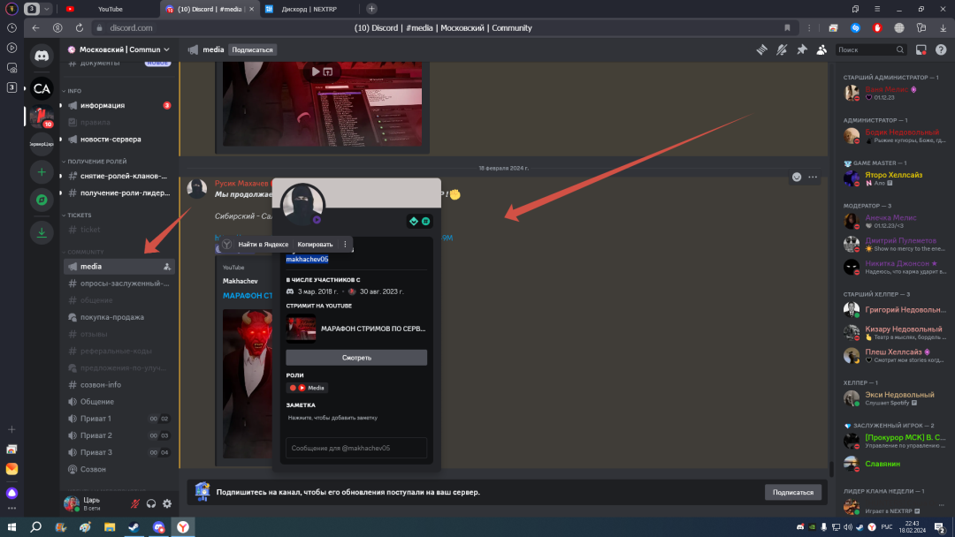Open message more options three dots

813,177
